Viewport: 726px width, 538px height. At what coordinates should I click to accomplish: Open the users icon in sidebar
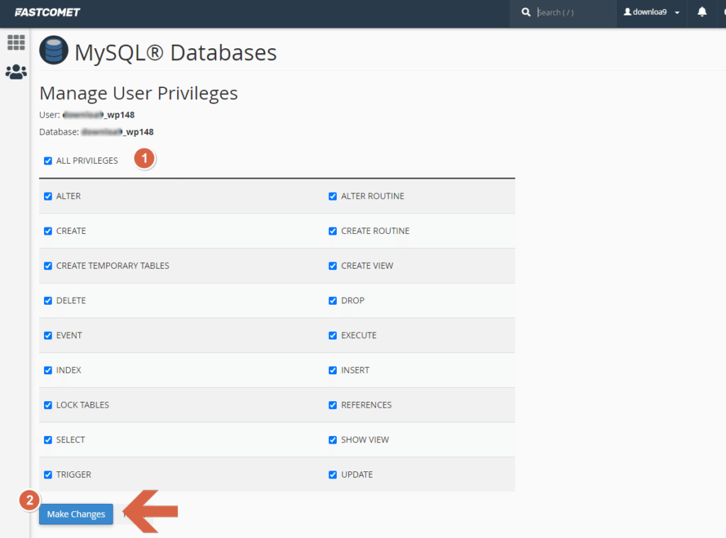(16, 72)
